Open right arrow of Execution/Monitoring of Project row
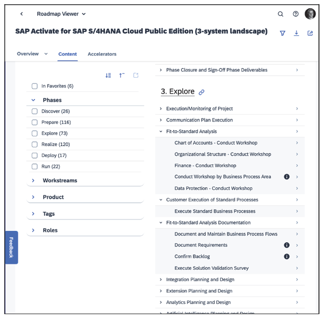The height and width of the screenshot is (318, 324). coord(297,109)
